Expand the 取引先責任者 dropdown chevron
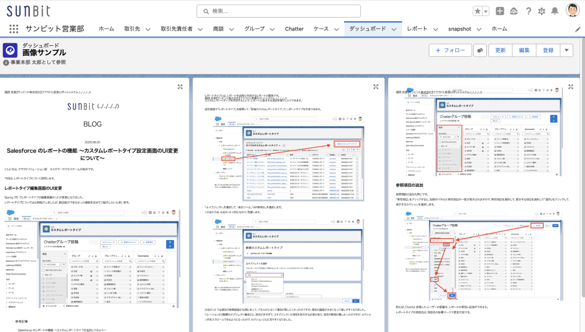 coord(200,29)
